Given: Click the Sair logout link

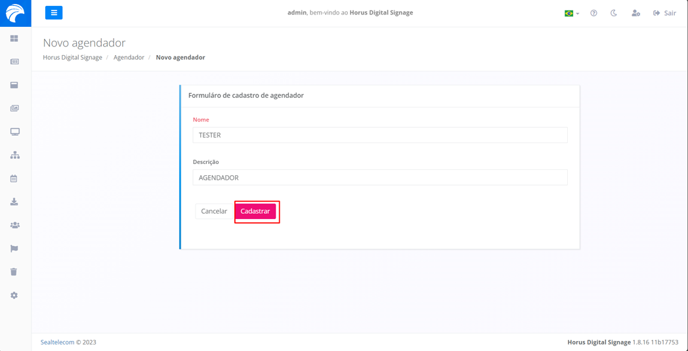Looking at the screenshot, I should coord(664,13).
